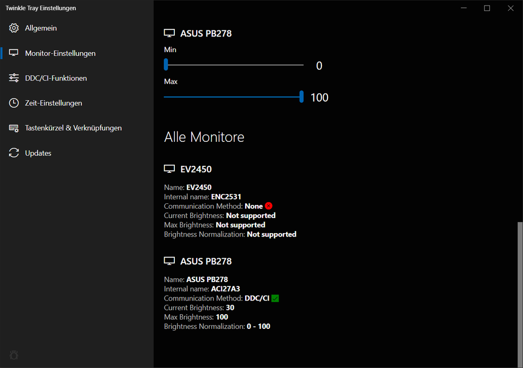Click the Updates refresh icon
This screenshot has width=523, height=368.
point(14,153)
